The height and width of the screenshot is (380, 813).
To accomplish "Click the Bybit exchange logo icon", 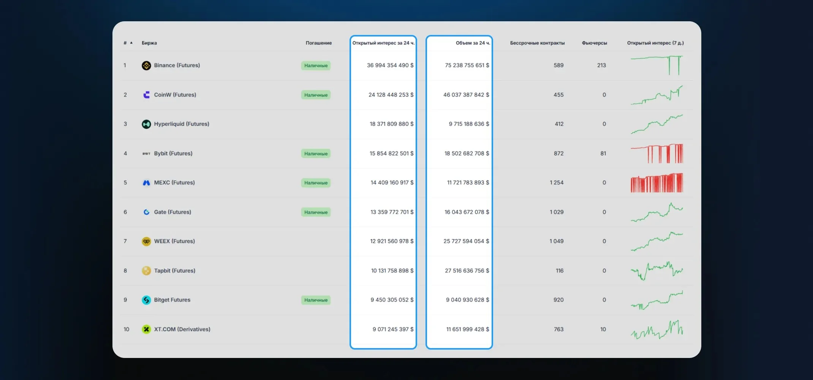I will pyautogui.click(x=146, y=154).
